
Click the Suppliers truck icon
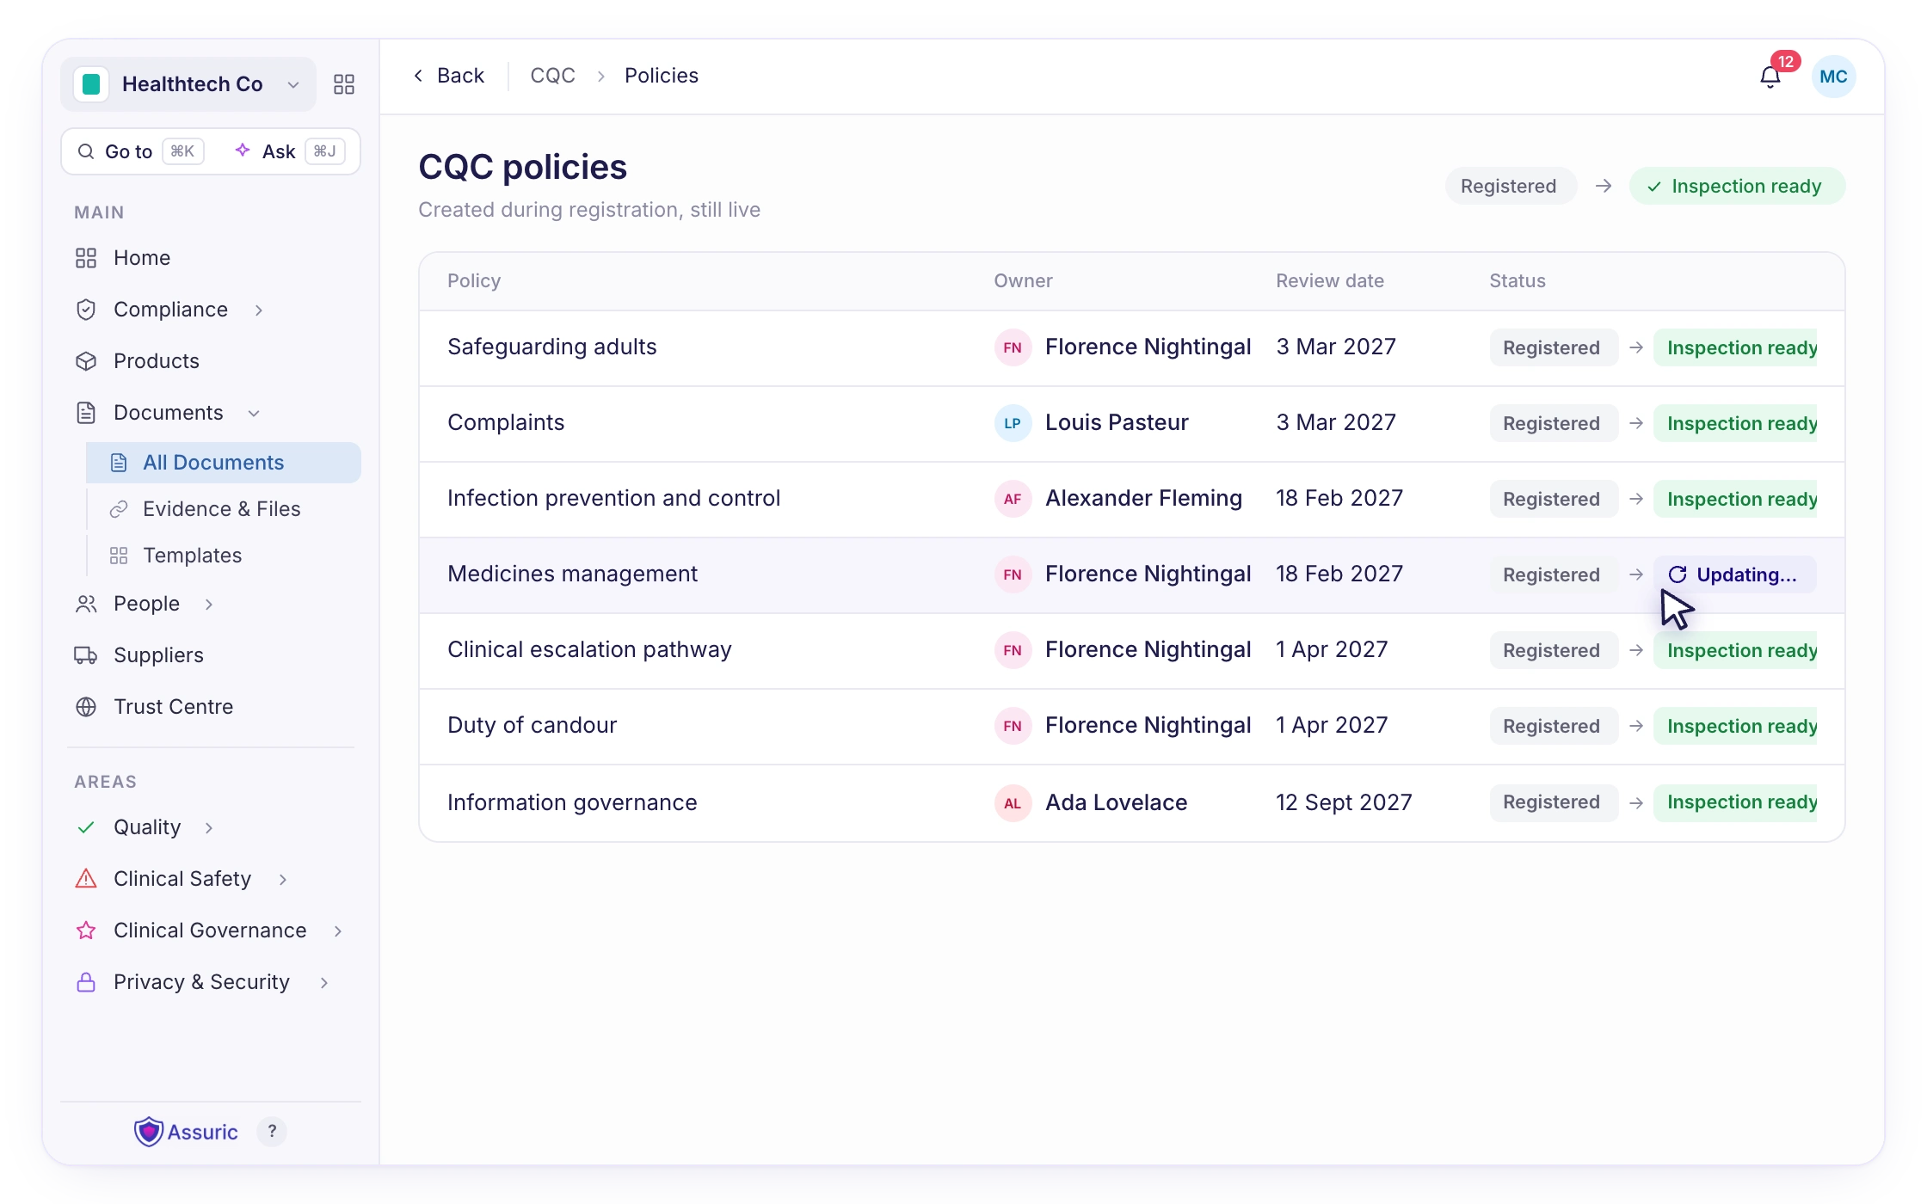point(86,655)
